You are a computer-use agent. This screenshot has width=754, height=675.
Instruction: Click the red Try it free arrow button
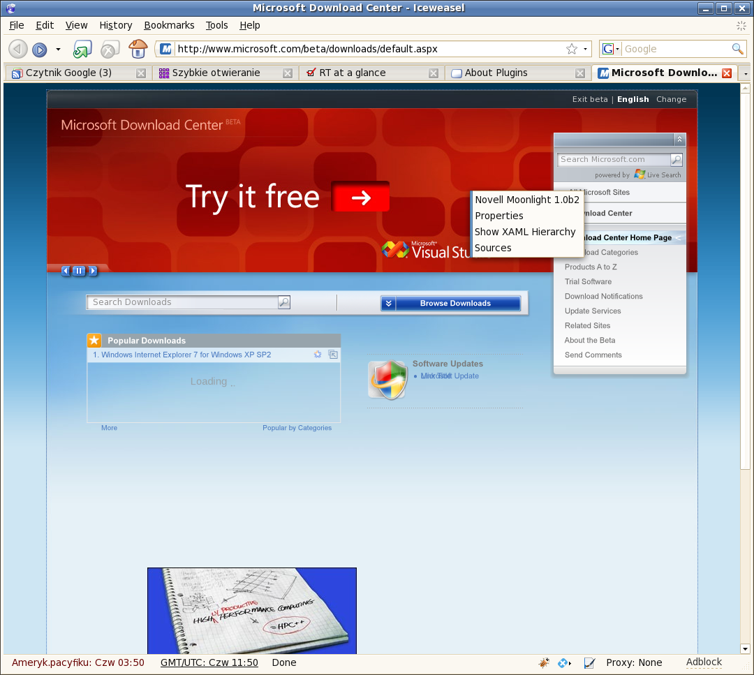(x=360, y=197)
